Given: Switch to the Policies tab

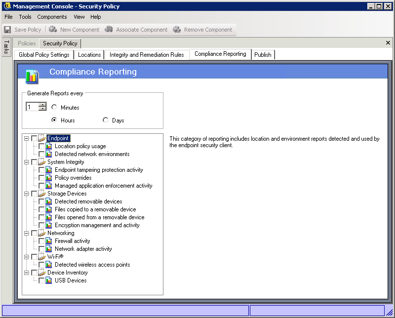Looking at the screenshot, I should 27,43.
